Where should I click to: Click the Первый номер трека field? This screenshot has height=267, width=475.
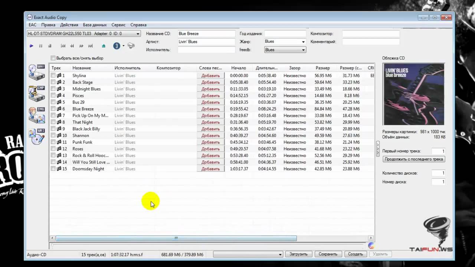click(439, 151)
